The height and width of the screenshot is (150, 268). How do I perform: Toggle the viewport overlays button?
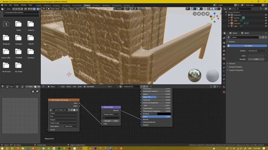pyautogui.click(x=198, y=9)
